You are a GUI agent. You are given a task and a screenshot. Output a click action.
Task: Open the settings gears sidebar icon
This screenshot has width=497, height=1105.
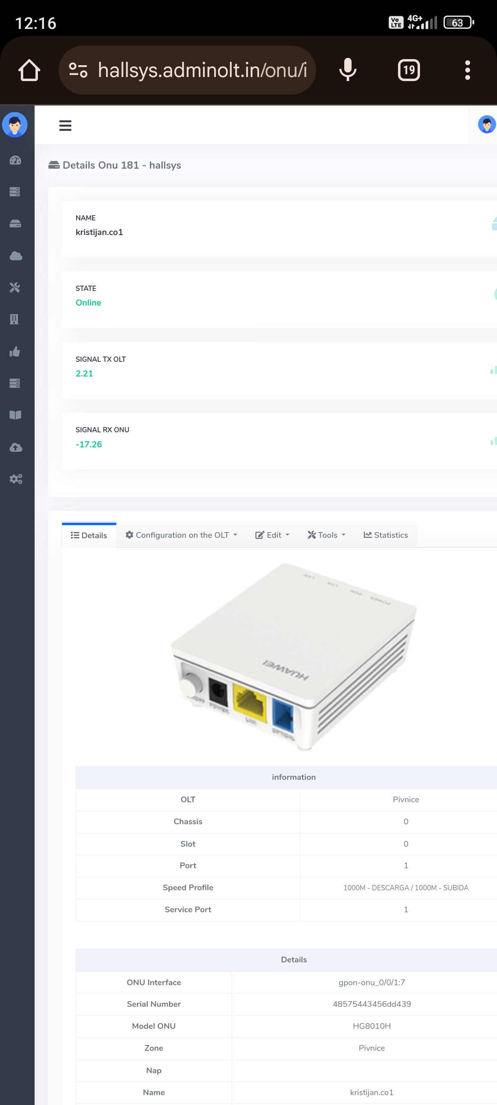tap(16, 479)
